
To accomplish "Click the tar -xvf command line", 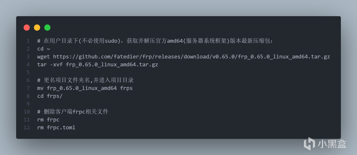I will 98,65.
